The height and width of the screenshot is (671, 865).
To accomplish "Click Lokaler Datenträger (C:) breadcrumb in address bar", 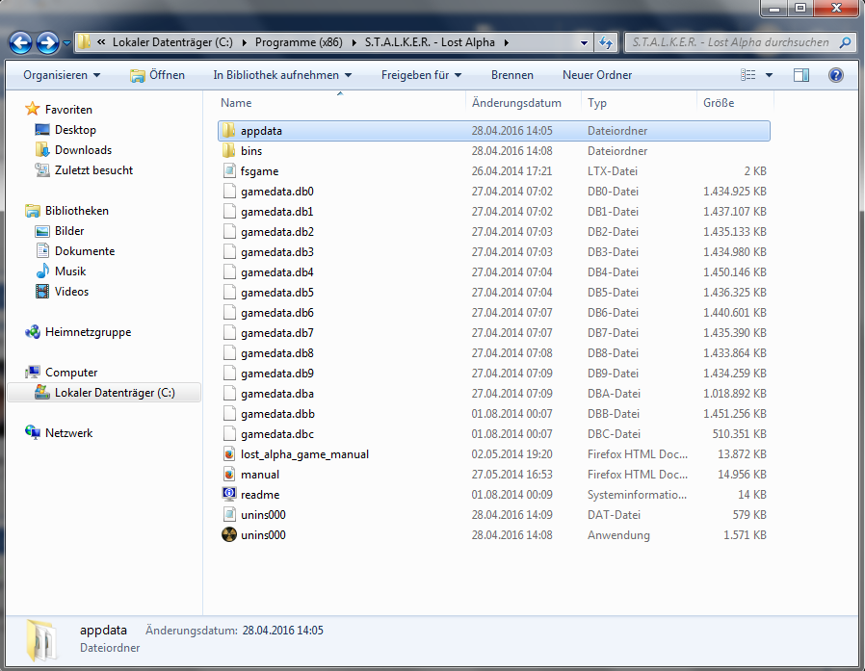I will click(172, 42).
